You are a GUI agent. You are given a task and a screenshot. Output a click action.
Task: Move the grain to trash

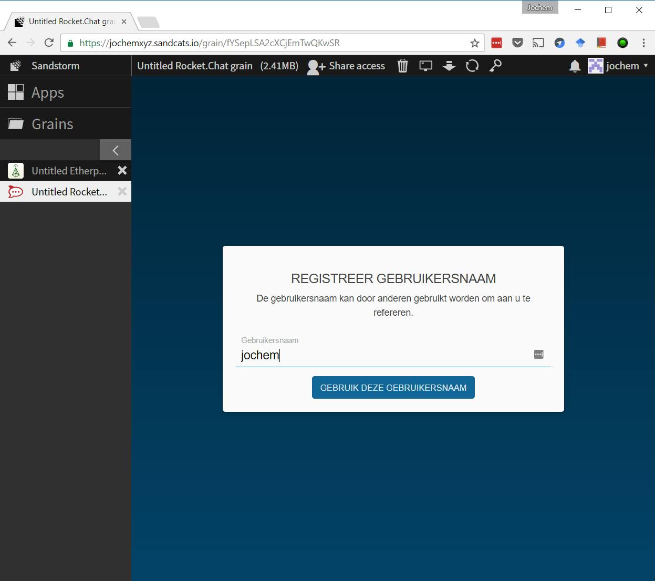tap(403, 66)
